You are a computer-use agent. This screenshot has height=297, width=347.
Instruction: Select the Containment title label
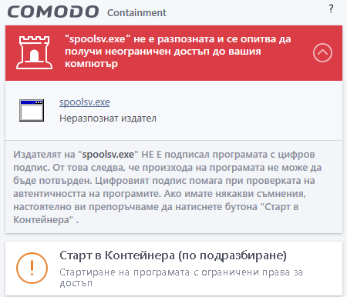click(x=136, y=13)
